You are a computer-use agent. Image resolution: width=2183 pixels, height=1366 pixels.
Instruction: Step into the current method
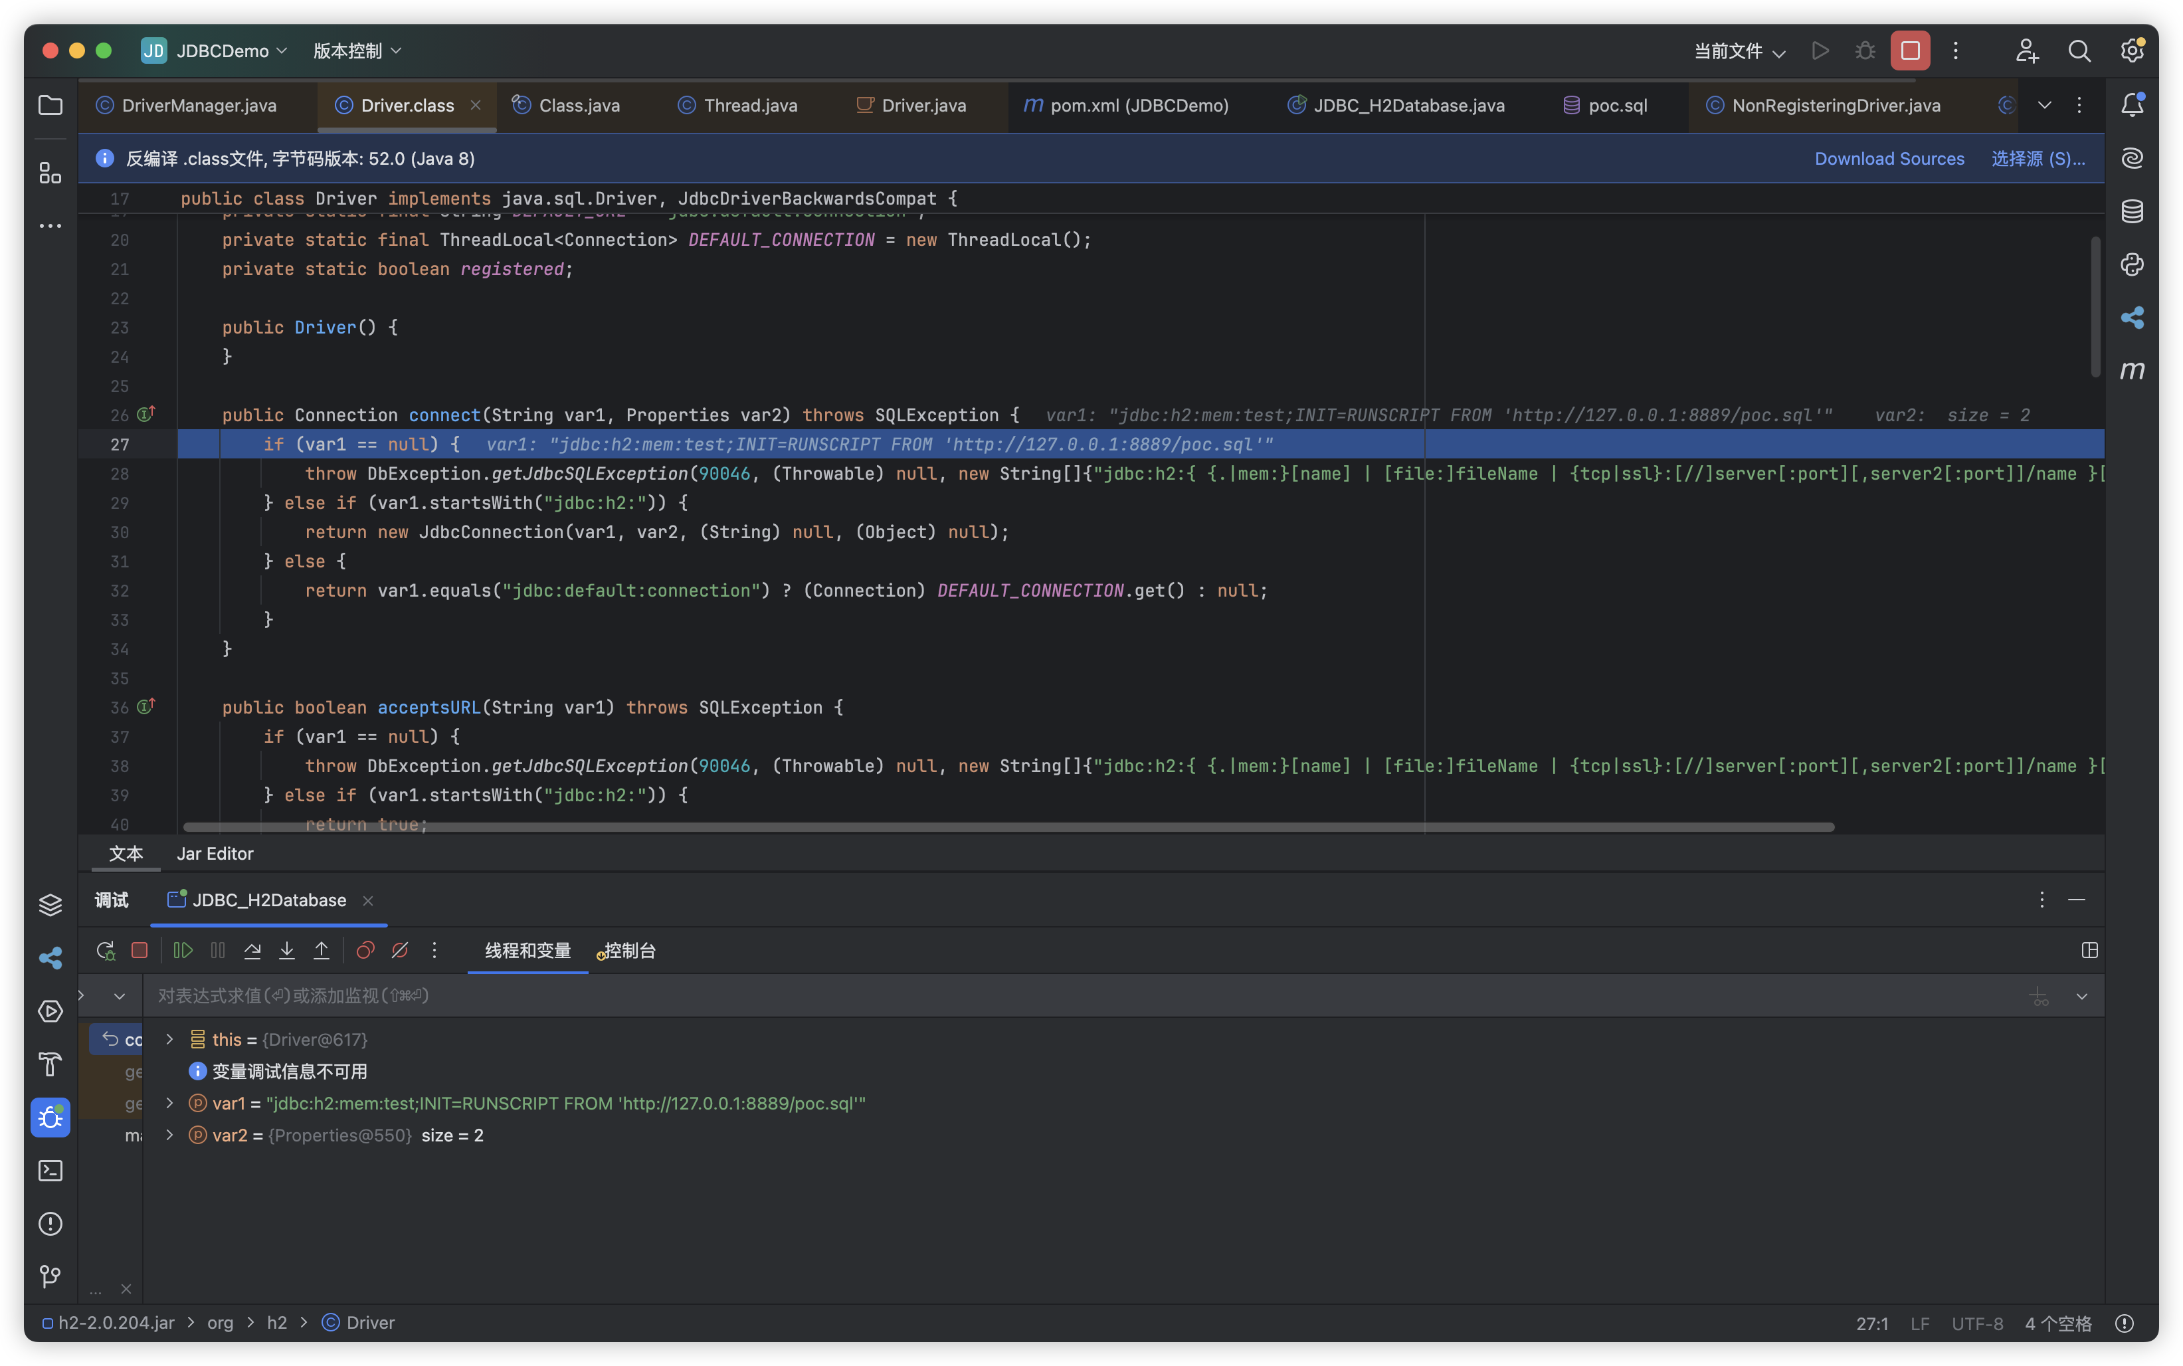[x=287, y=950]
